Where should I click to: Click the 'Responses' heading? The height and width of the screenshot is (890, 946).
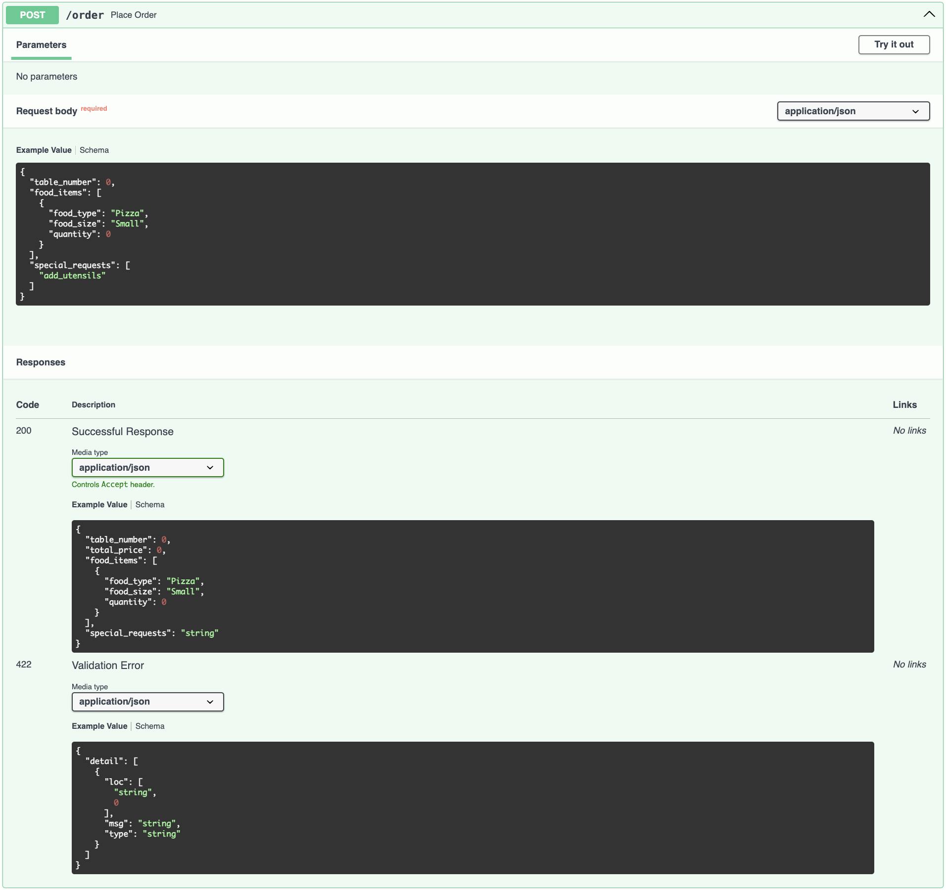41,362
